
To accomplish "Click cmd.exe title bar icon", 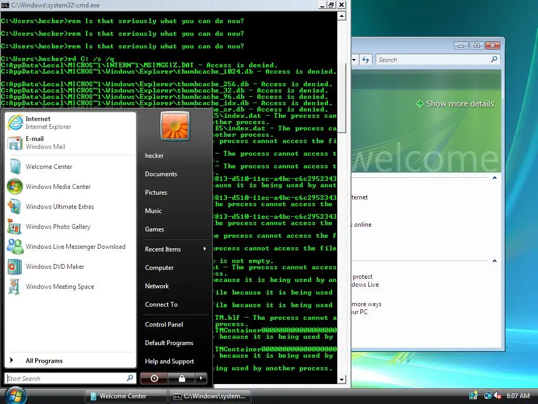I will (5, 5).
